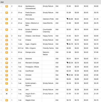Click the Friendly Farms brand cell
The width and height of the screenshot is (101, 102).
pos(48,48)
